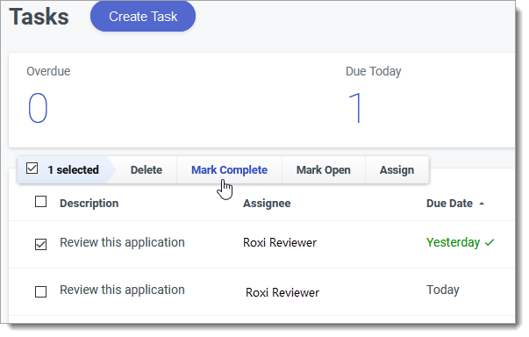The width and height of the screenshot is (529, 337).
Task: Click the Today due date cell
Action: [x=443, y=290]
